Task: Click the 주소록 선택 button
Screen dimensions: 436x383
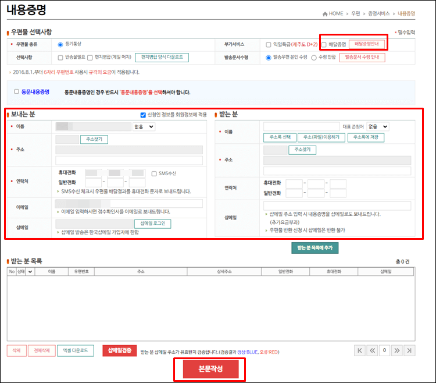Action: (x=280, y=137)
